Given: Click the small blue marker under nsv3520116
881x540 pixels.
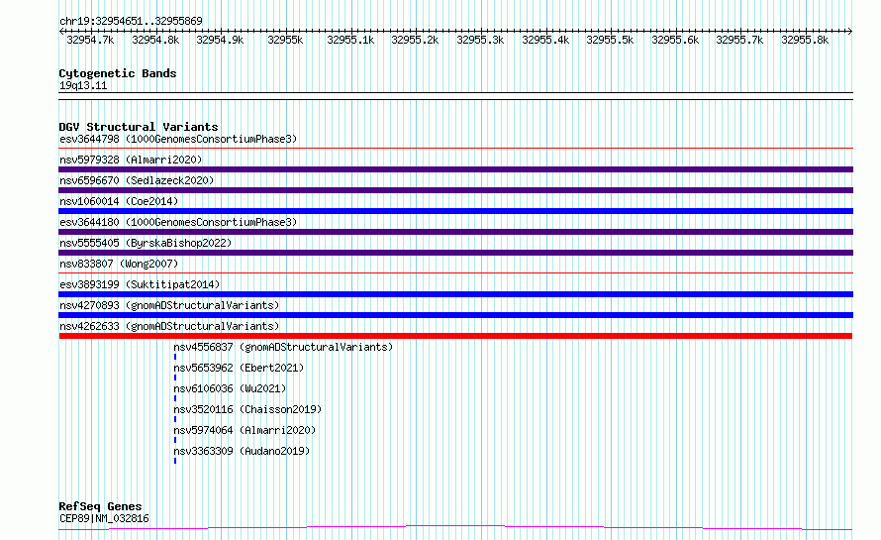Looking at the screenshot, I should [175, 419].
